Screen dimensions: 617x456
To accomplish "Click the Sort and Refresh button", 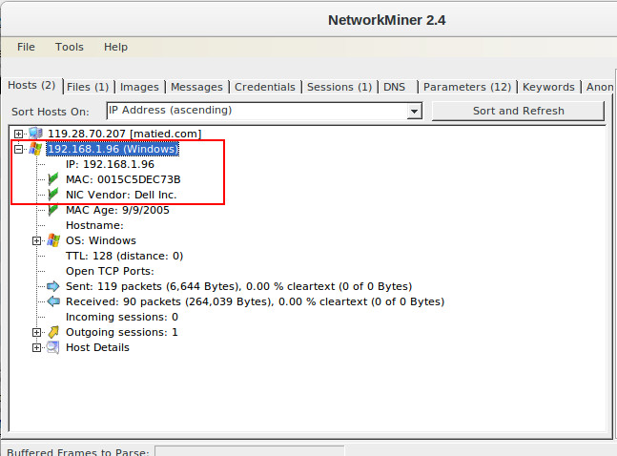I will pos(518,111).
